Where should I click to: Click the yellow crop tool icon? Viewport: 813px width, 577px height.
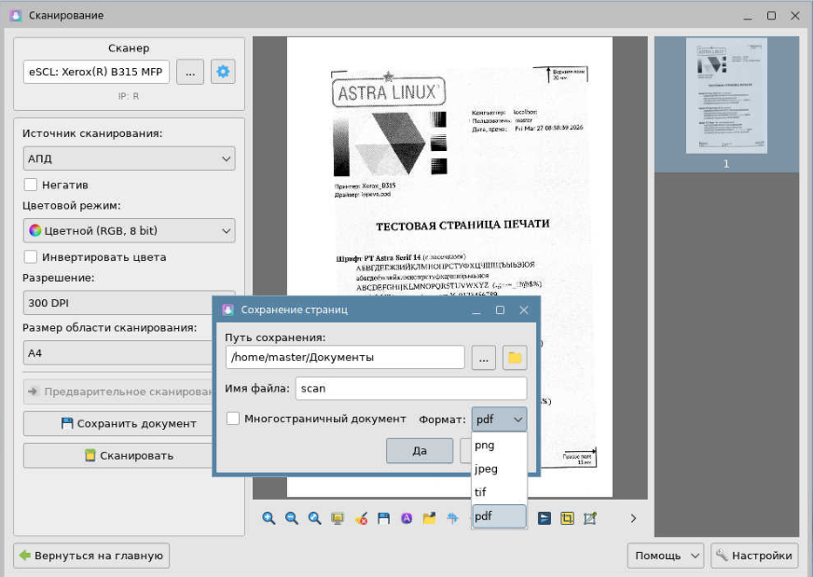567,518
